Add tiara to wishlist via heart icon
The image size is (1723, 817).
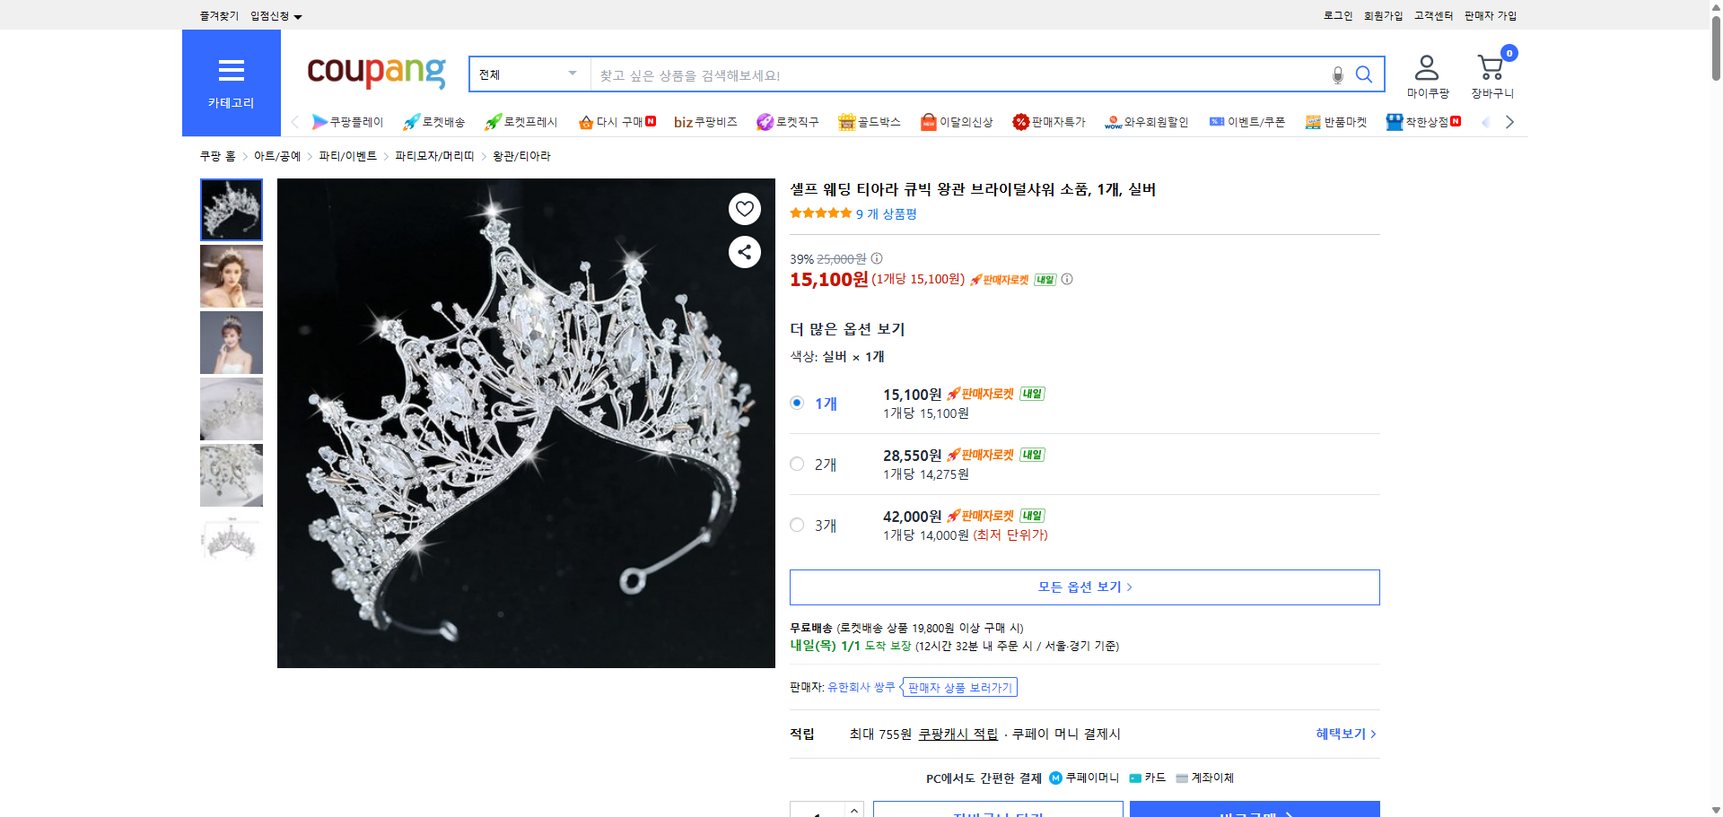[x=744, y=208]
